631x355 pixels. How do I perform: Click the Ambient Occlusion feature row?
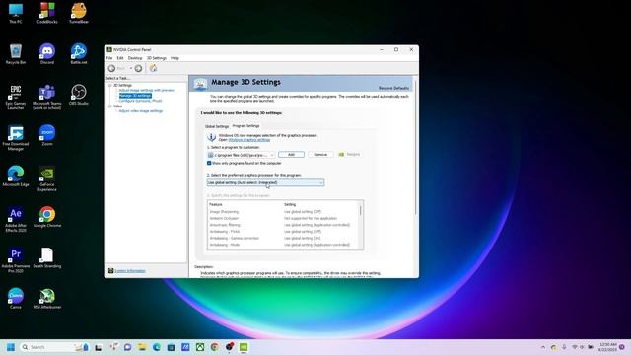point(283,218)
